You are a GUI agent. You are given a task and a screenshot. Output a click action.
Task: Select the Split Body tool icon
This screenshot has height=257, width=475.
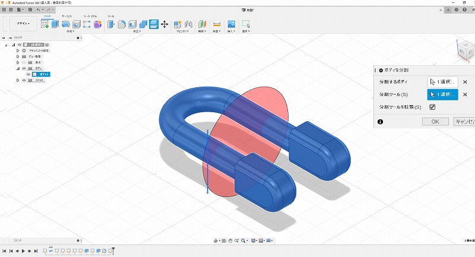[153, 24]
